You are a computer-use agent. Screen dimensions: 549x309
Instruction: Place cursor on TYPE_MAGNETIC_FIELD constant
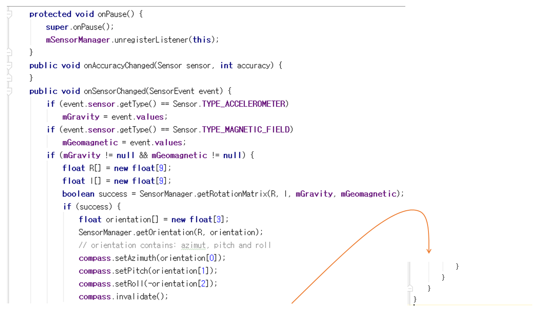point(246,130)
